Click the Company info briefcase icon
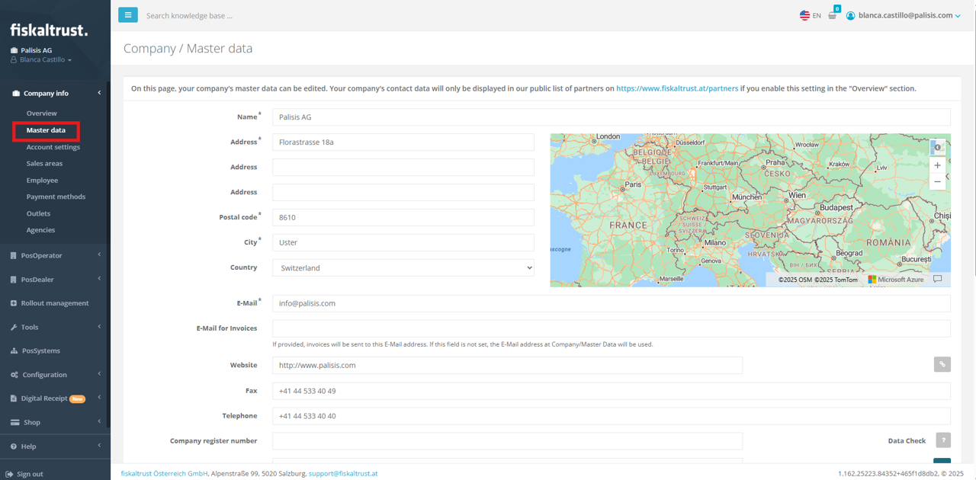The width and height of the screenshot is (976, 480). pos(15,93)
